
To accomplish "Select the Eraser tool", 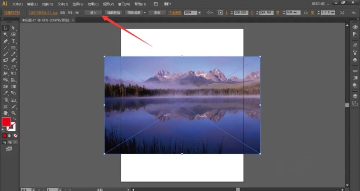I will click(13, 60).
